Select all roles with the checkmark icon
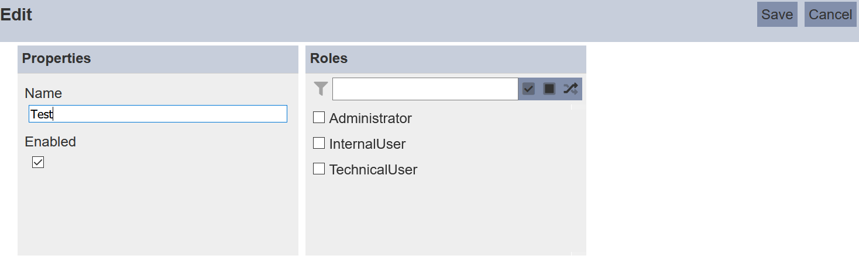This screenshot has width=859, height=259. click(529, 89)
